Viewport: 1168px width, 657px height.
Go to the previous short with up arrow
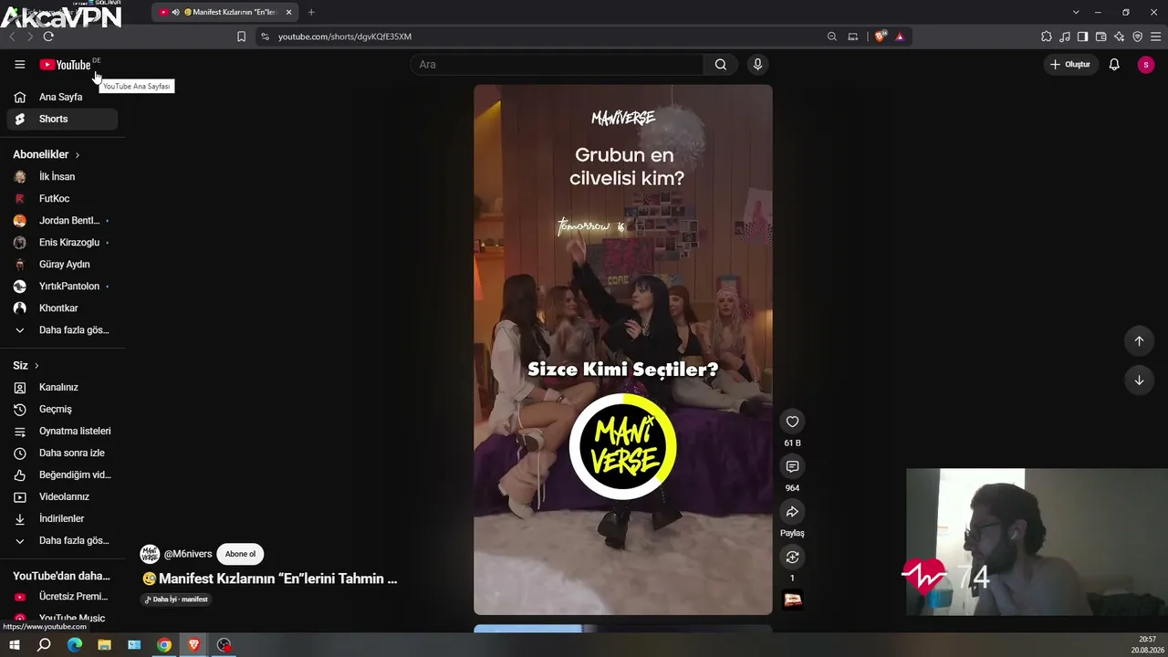point(1139,341)
